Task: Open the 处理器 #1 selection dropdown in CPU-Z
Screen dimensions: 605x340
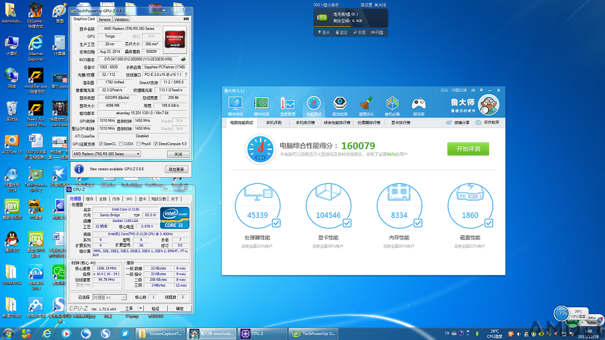Action: pyautogui.click(x=110, y=297)
